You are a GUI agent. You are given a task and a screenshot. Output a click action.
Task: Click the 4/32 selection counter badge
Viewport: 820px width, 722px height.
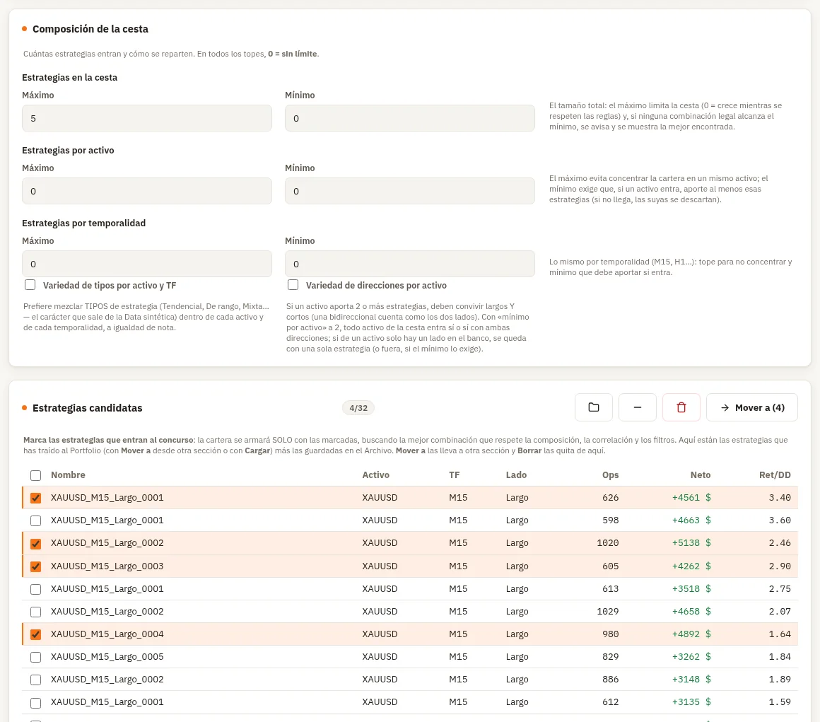point(358,407)
